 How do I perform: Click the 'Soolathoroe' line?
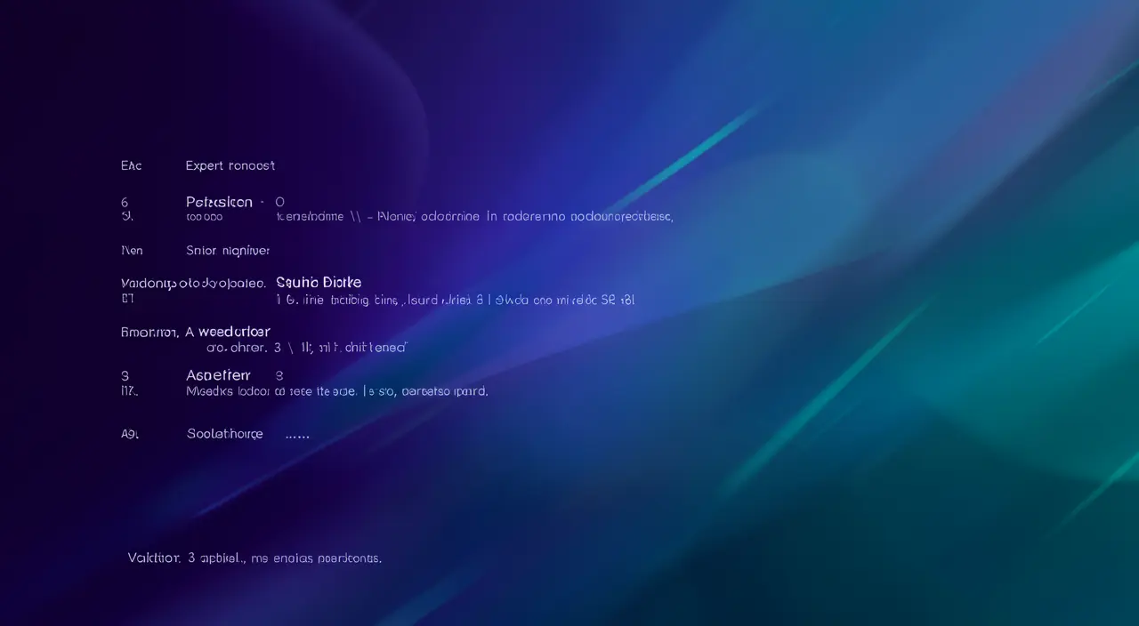pos(225,434)
